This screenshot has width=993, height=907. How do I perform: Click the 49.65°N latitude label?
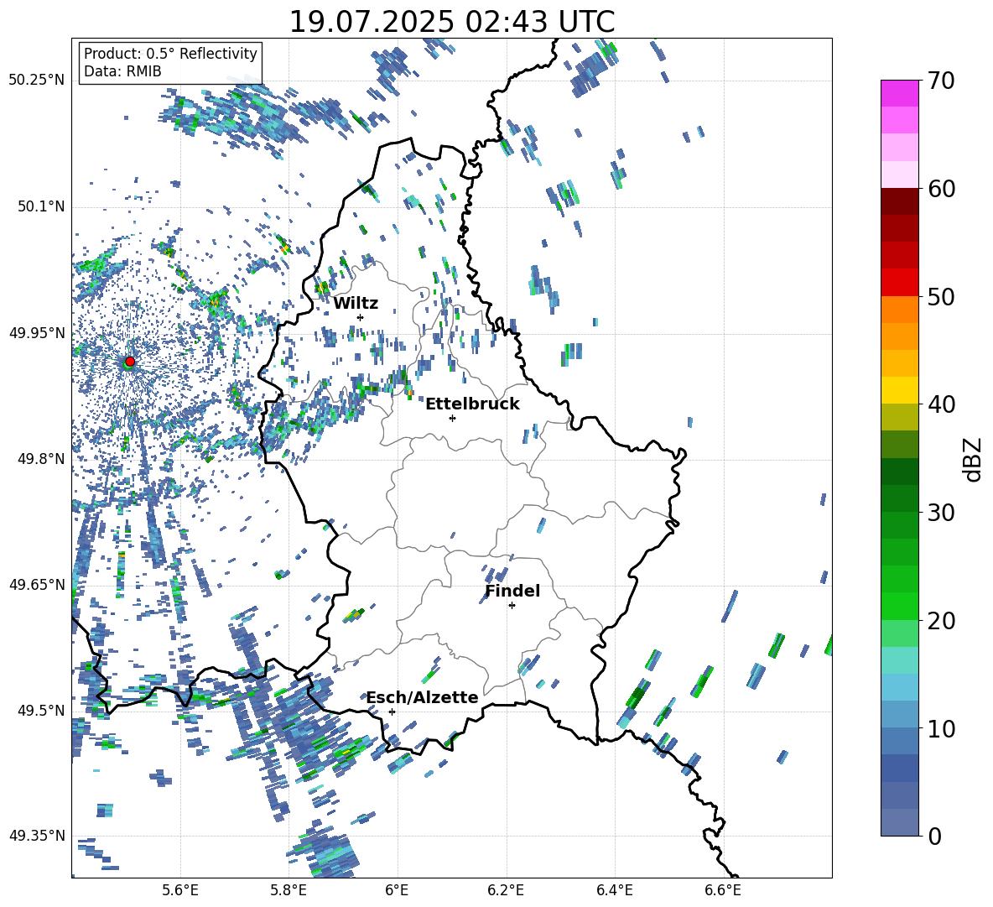(x=37, y=584)
